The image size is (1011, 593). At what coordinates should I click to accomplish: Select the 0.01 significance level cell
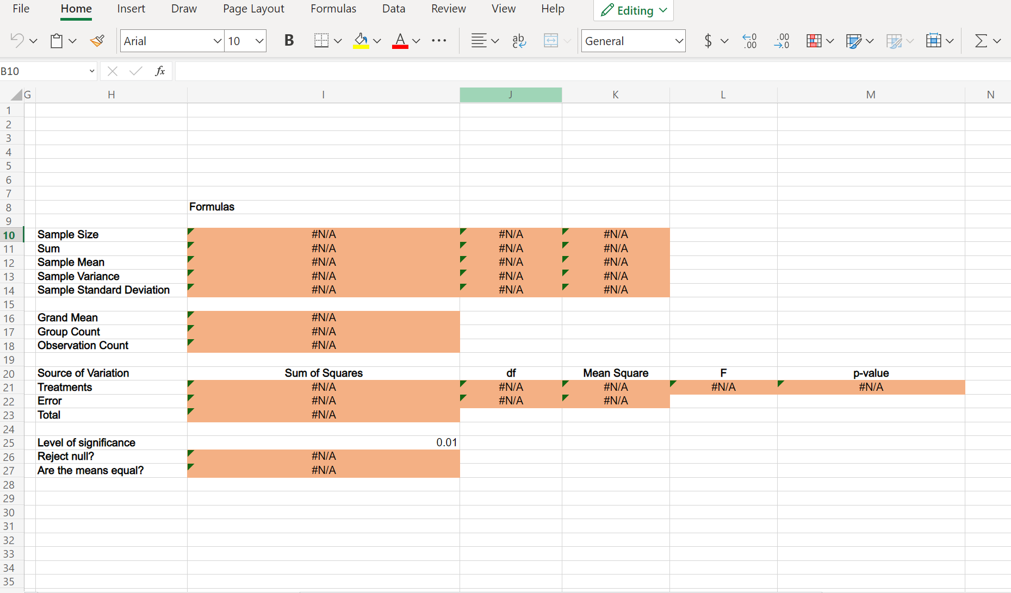point(324,442)
